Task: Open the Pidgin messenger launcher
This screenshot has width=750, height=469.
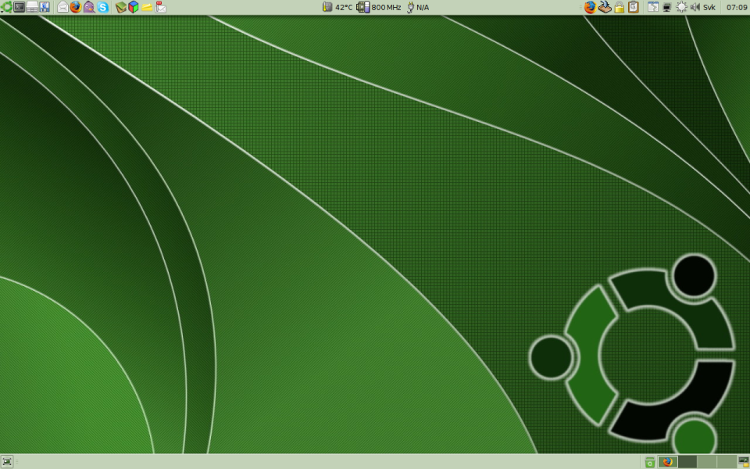Action: pyautogui.click(x=89, y=7)
